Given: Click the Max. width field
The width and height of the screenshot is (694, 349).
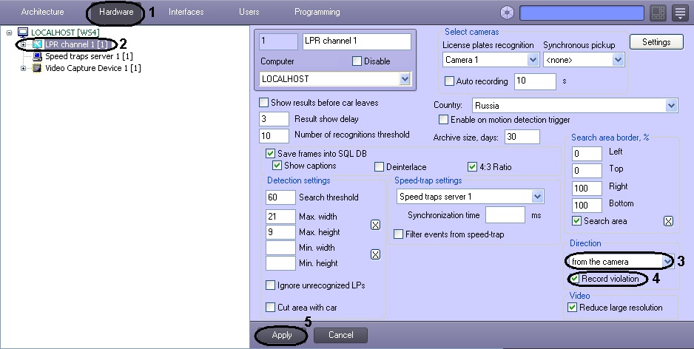Looking at the screenshot, I should point(280,217).
